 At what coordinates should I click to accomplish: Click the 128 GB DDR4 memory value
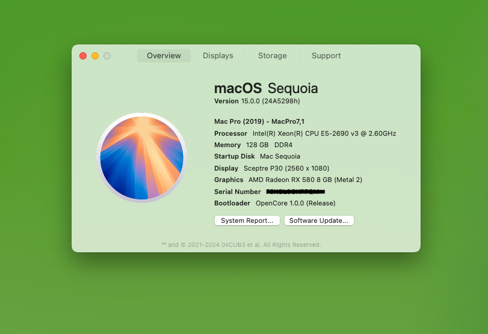click(x=269, y=145)
